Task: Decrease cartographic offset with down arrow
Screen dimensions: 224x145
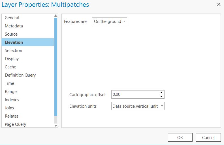Action: pos(161,96)
